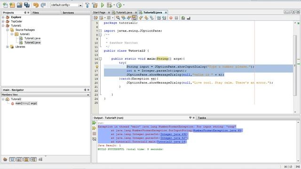Switch to the Services tab
This screenshot has height=169, width=301.
[68, 13]
